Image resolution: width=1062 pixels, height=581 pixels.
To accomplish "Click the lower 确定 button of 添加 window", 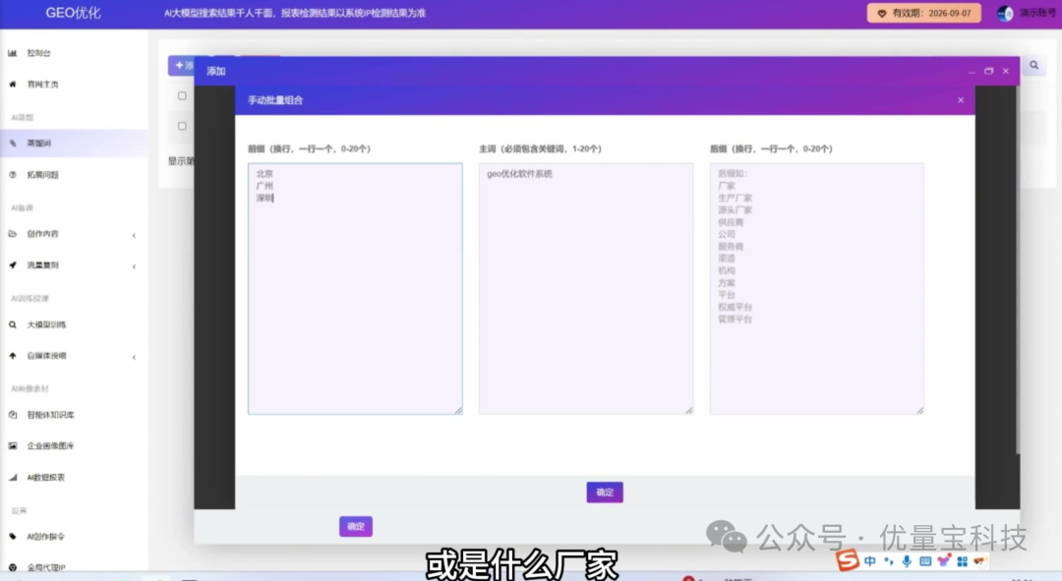I will pos(356,527).
